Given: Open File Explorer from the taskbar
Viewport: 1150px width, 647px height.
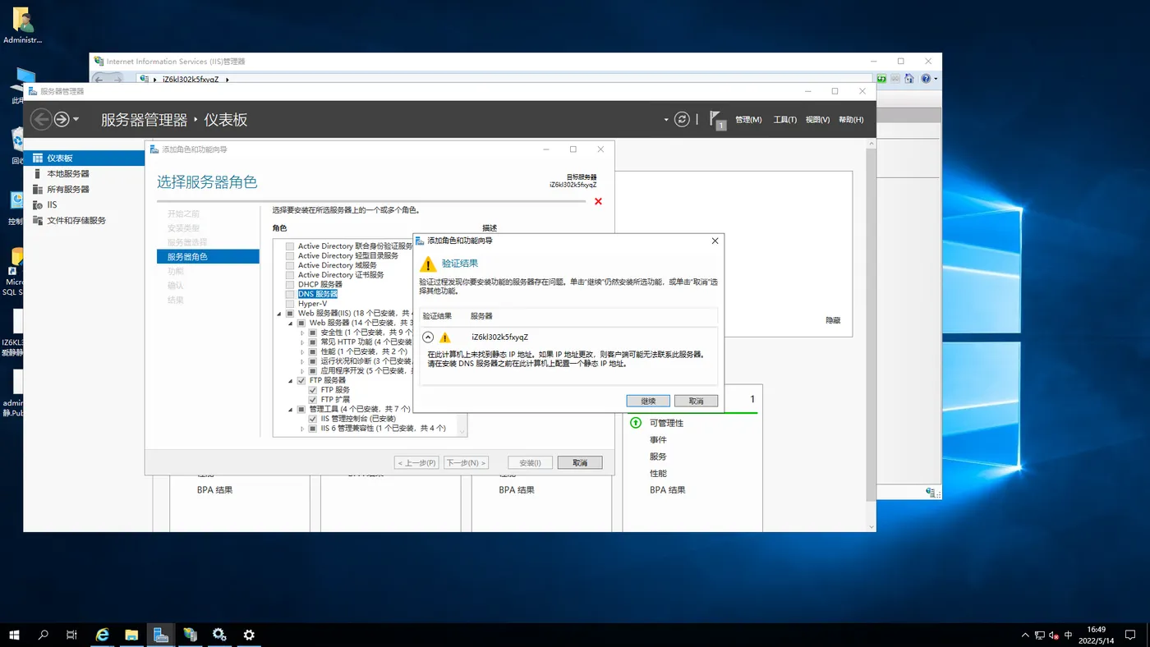Looking at the screenshot, I should pyautogui.click(x=131, y=635).
